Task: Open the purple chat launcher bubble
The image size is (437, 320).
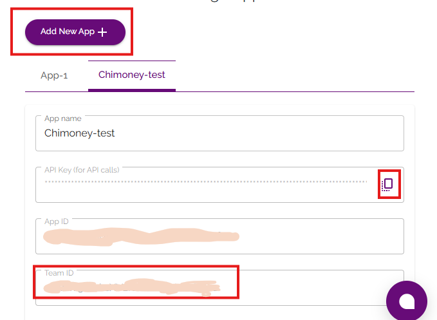Action: coord(407,301)
